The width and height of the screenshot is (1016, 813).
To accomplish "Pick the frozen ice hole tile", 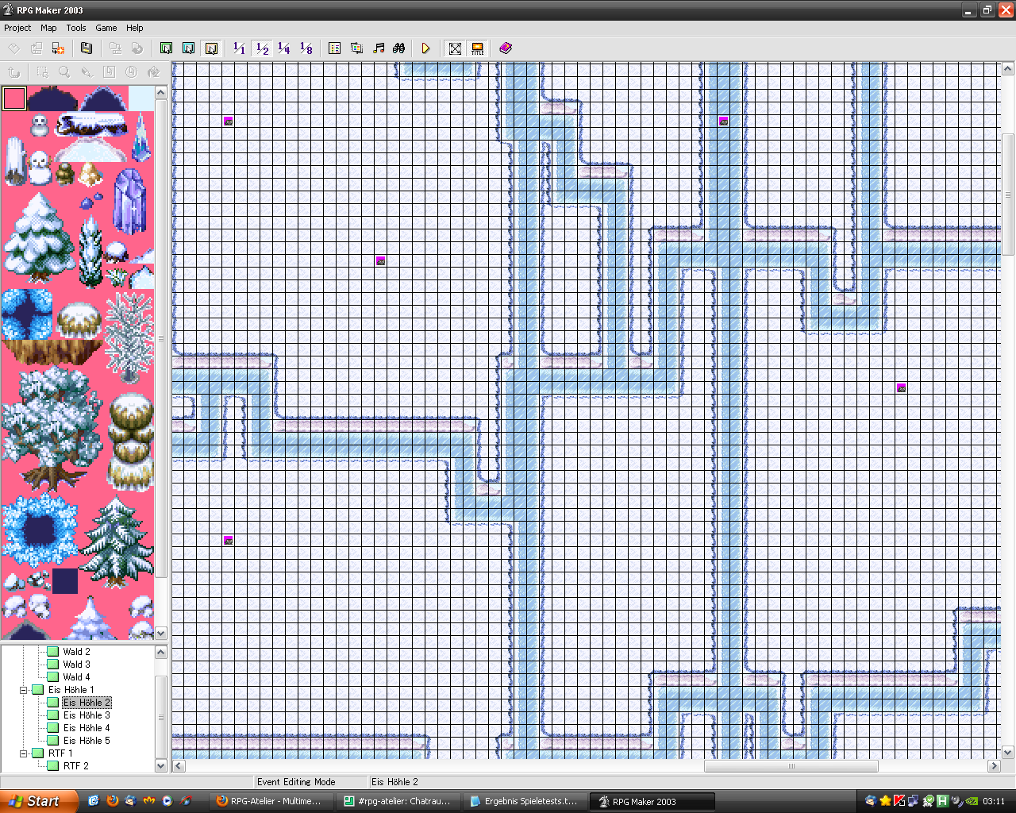I will [38, 530].
